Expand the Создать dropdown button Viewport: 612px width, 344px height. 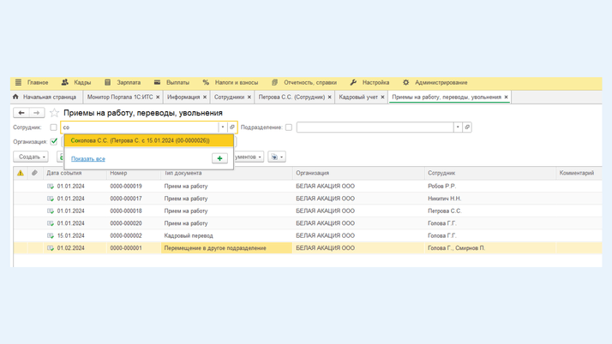tap(31, 157)
